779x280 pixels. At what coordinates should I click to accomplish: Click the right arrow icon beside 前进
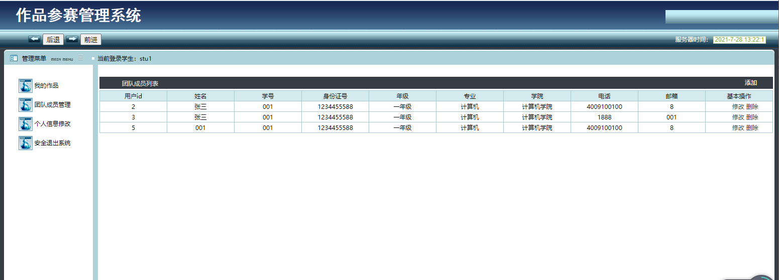(x=72, y=39)
